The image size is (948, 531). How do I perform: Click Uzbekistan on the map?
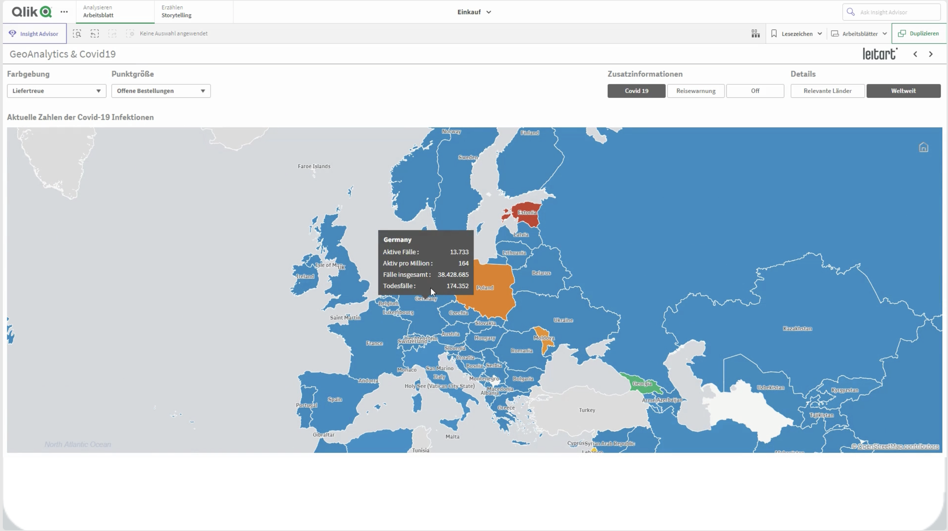point(770,387)
